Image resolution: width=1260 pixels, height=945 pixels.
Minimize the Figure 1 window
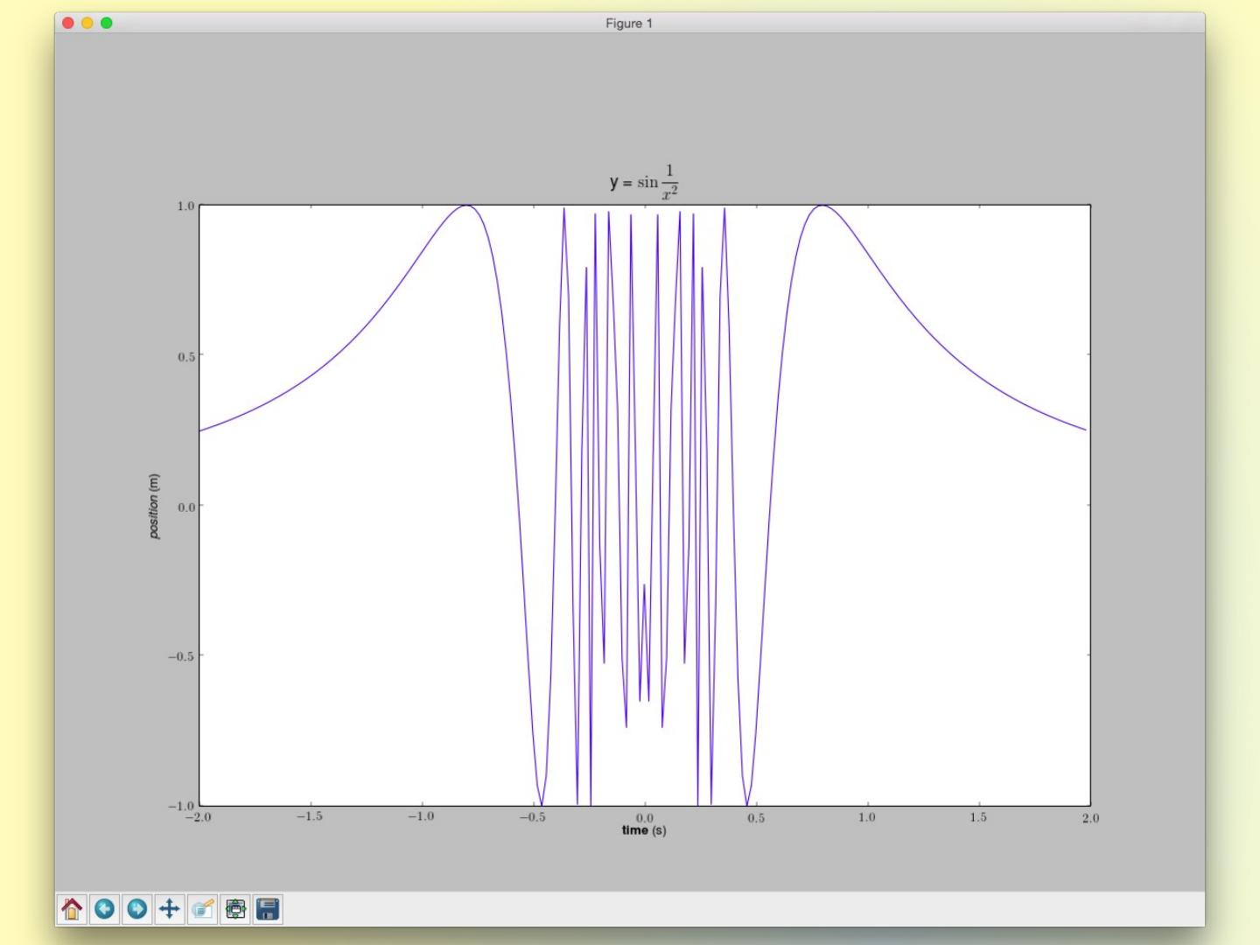pos(87,23)
